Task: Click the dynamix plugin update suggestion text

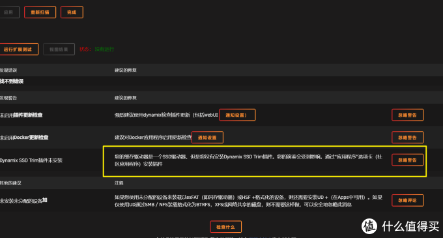Action: click(166, 115)
